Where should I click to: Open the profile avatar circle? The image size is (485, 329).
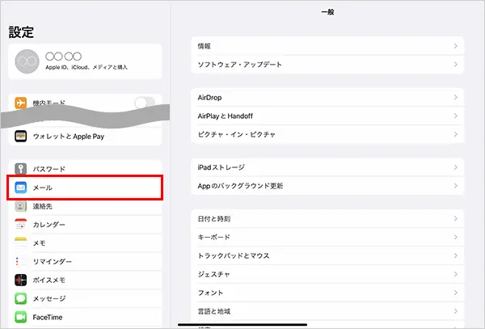pyautogui.click(x=27, y=61)
